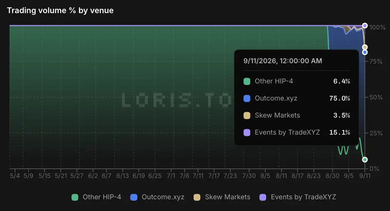
Task: Click the "75.0%" value in the tooltip
Action: 339,98
